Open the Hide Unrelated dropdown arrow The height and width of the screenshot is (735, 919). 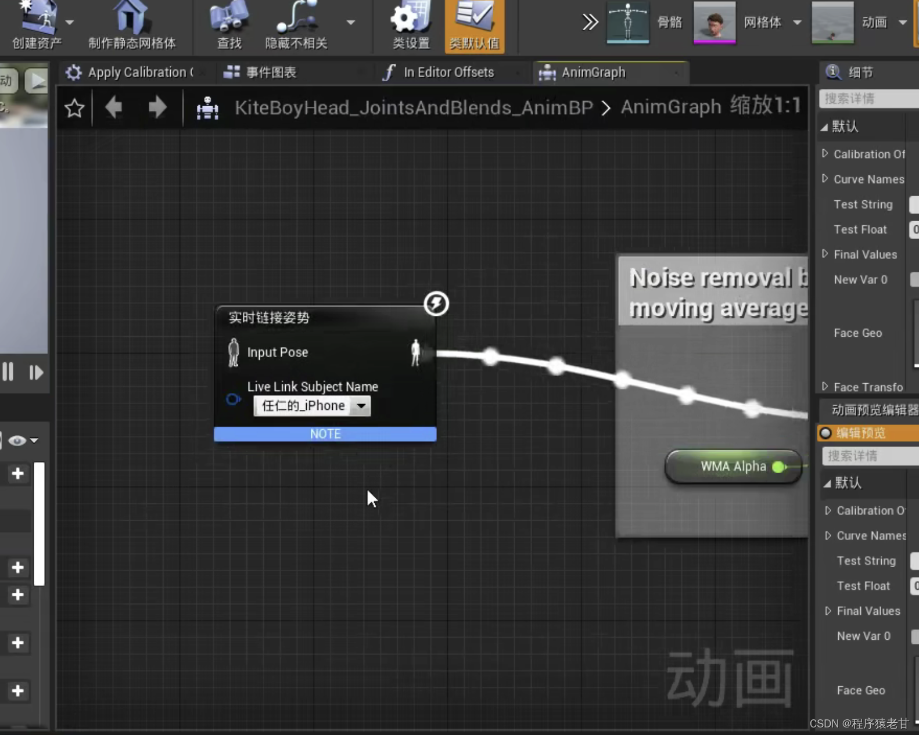pyautogui.click(x=350, y=22)
